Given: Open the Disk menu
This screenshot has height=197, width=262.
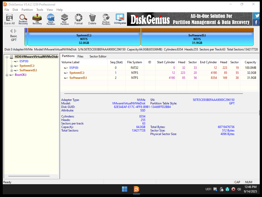Looking at the screenshot, I should pos(15,10).
